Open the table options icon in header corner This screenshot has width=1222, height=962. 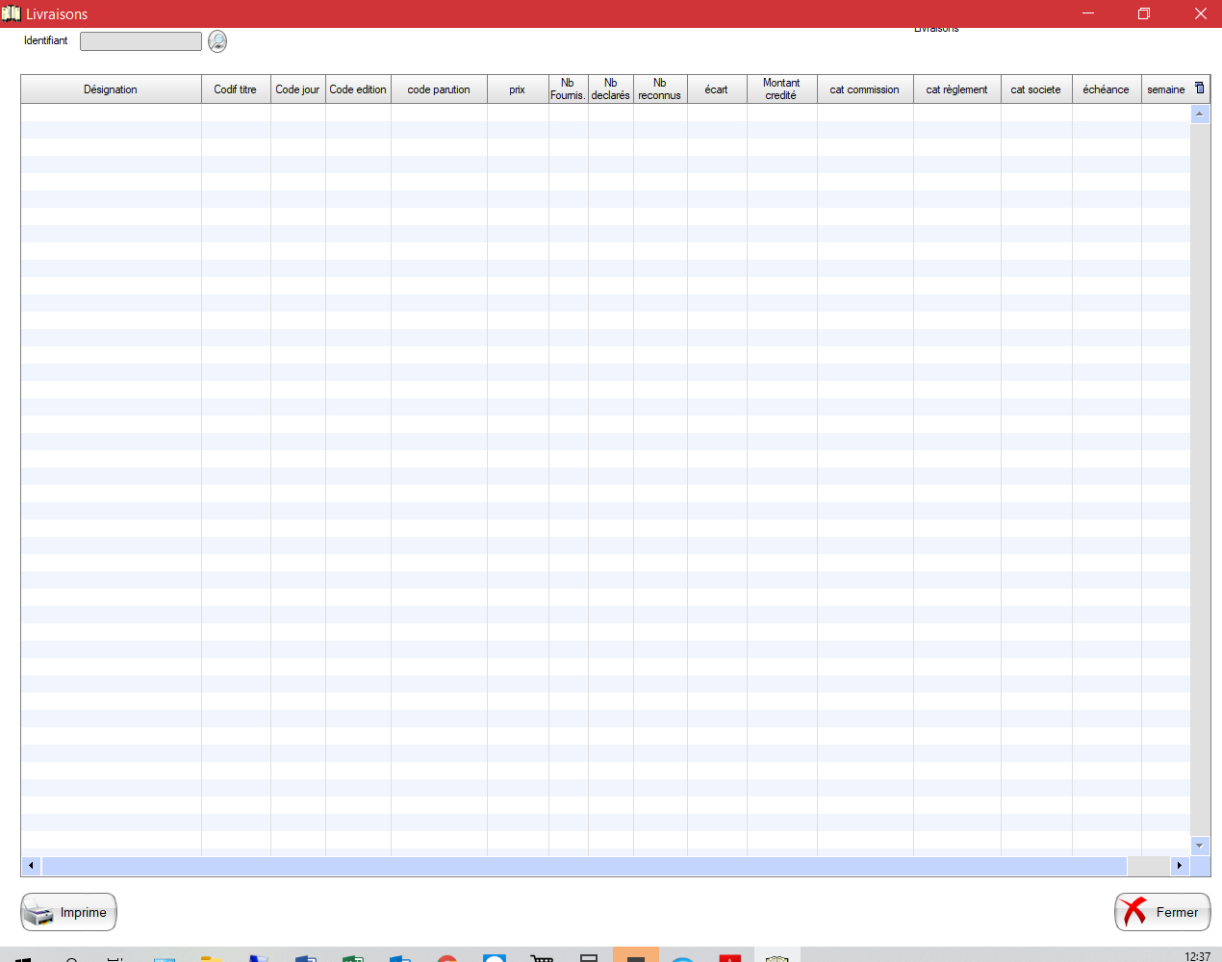(1199, 89)
